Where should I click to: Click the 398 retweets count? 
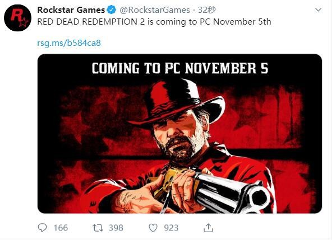point(116,228)
